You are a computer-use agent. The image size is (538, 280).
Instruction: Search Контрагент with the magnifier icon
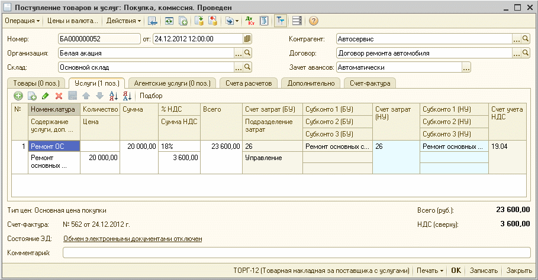coord(526,39)
